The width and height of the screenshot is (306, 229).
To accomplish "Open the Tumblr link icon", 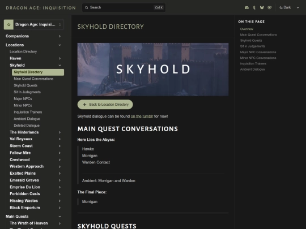I will click(x=254, y=7).
